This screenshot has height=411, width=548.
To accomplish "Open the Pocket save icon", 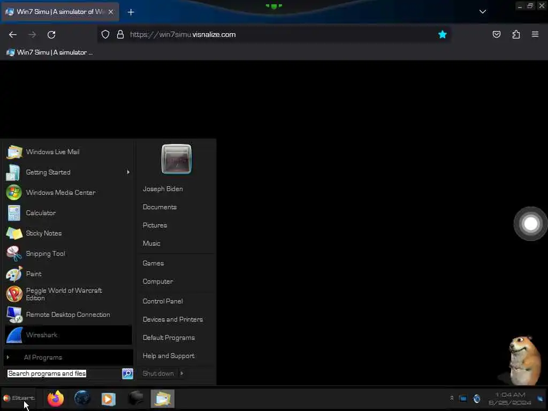I will pyautogui.click(x=496, y=35).
